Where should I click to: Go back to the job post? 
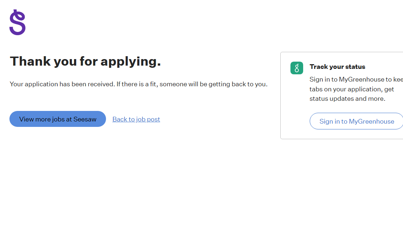[x=136, y=119]
